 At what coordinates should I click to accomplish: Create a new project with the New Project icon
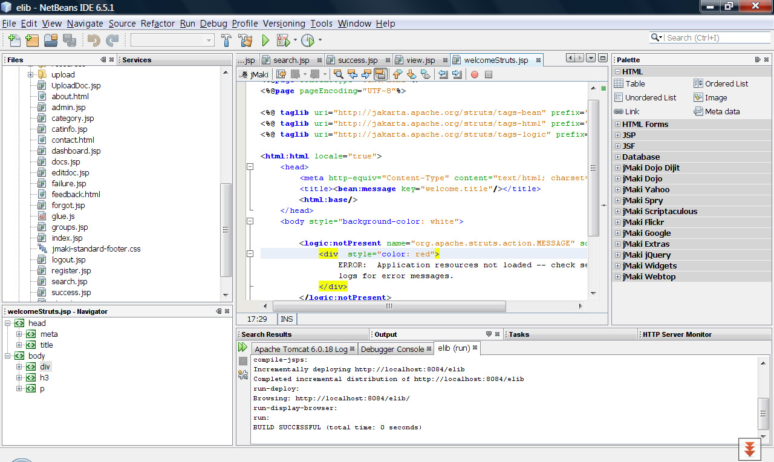pos(32,41)
